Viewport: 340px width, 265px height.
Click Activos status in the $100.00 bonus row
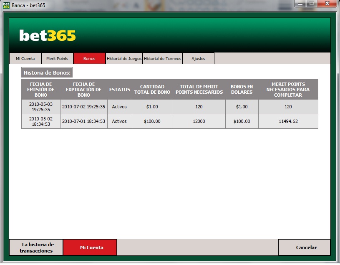click(120, 122)
